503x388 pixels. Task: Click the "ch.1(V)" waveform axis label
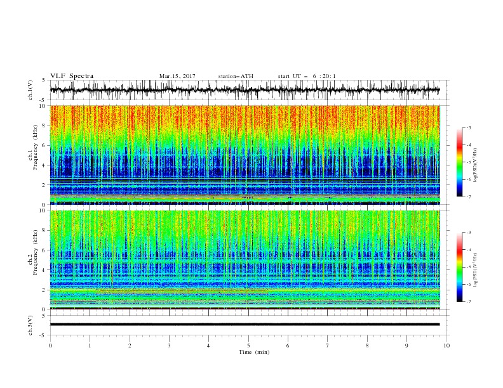[x=30, y=90]
